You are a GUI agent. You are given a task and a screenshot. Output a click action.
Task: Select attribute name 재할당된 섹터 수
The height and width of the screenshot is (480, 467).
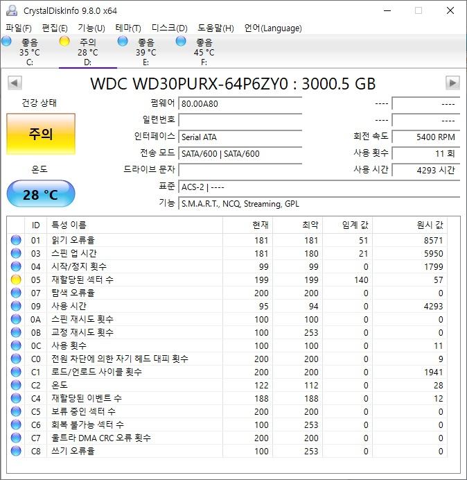click(x=82, y=280)
